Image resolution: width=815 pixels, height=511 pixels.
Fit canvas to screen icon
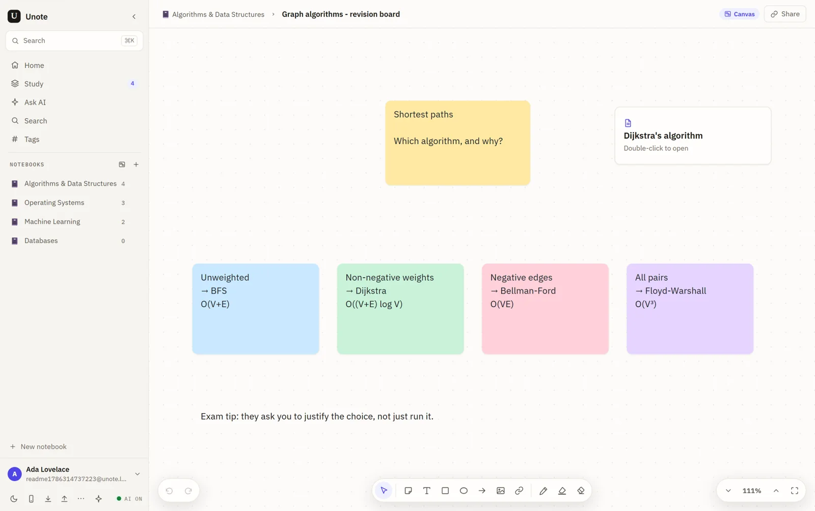tap(795, 491)
